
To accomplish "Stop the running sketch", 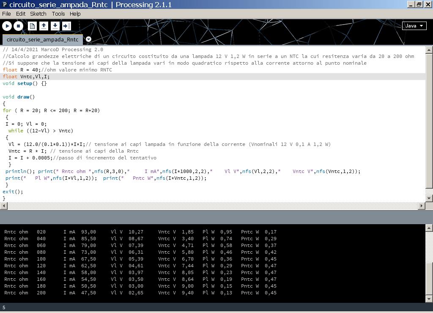I will (x=18, y=26).
